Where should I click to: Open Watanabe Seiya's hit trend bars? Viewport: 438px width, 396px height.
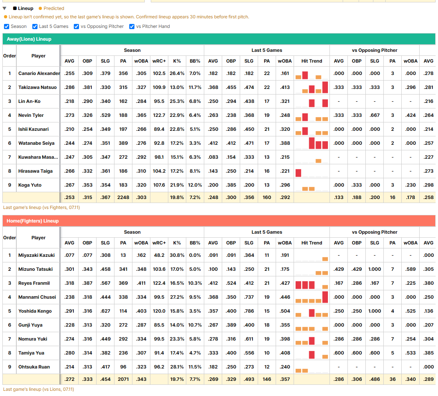[312, 143]
